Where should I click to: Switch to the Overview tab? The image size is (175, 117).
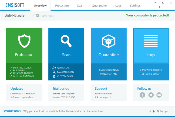tap(40, 6)
